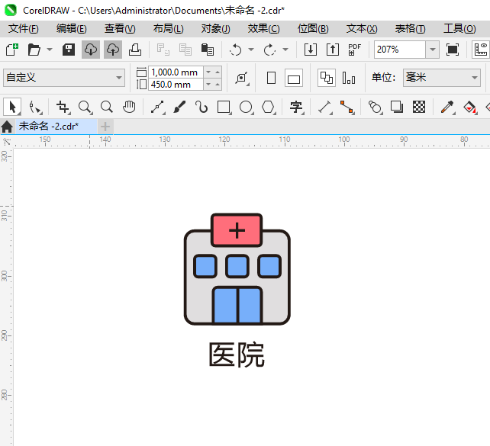The image size is (490, 446).
Task: Click the Home welcome screen icon
Action: tap(7, 127)
